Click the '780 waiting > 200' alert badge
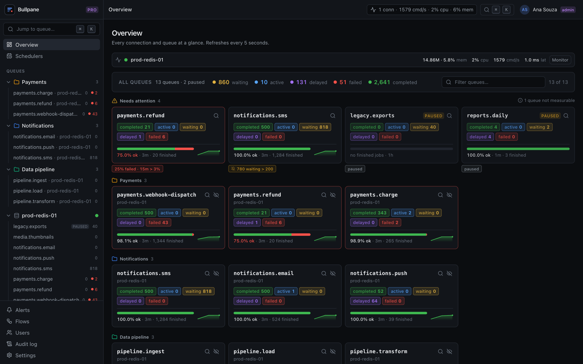This screenshot has height=364, width=583. click(x=252, y=169)
